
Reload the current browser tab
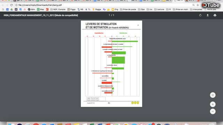tap(11, 5)
